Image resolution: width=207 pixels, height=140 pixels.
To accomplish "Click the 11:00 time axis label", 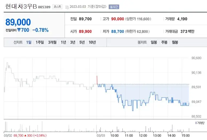I will coord(129,135).
